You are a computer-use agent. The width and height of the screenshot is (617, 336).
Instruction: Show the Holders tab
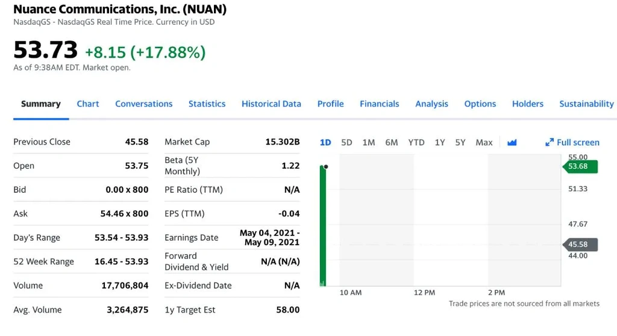tap(528, 104)
